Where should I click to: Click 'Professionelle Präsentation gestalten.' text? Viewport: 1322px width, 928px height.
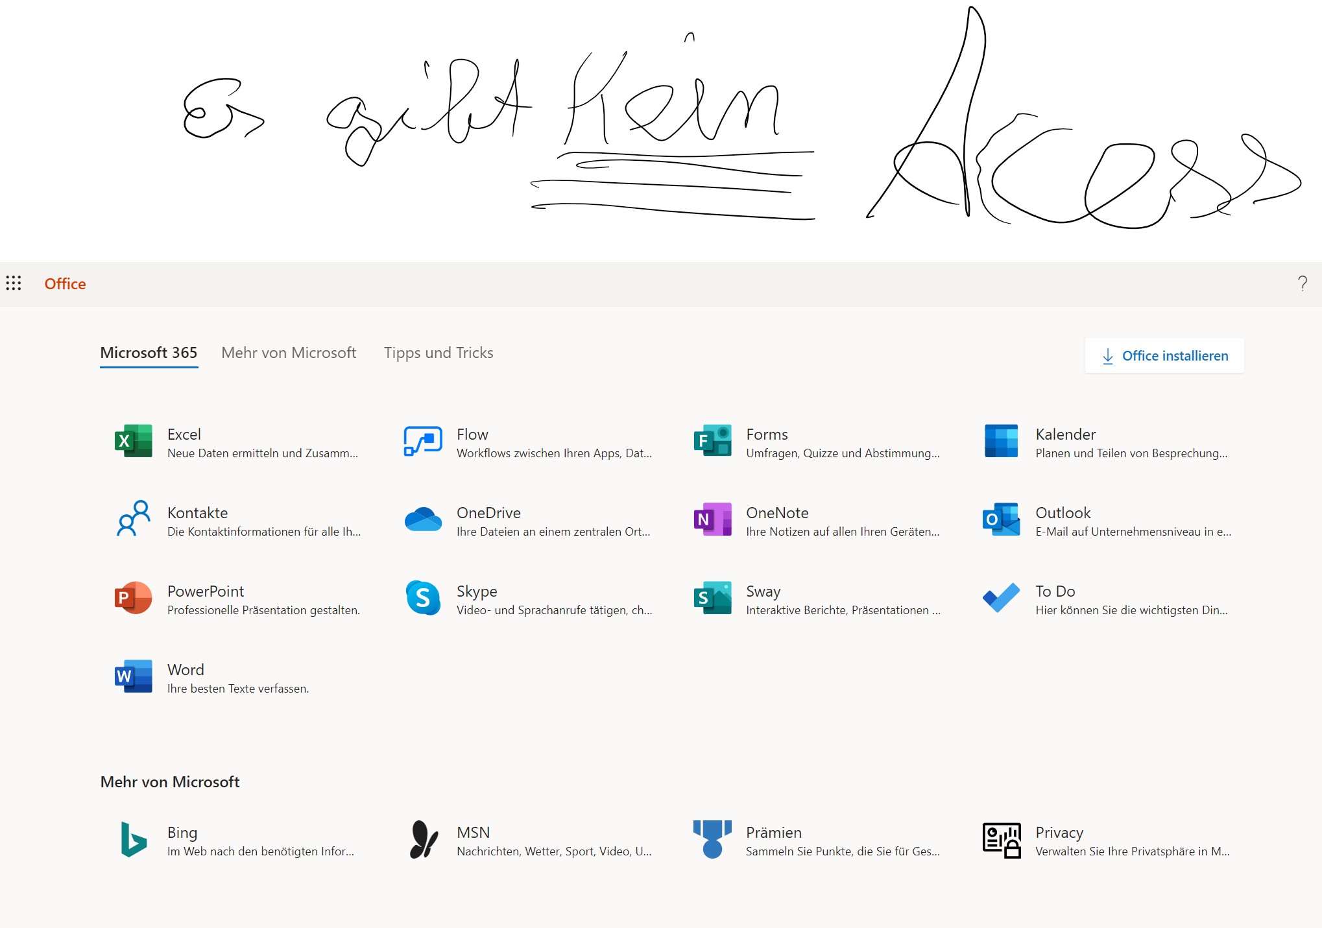[x=263, y=610]
